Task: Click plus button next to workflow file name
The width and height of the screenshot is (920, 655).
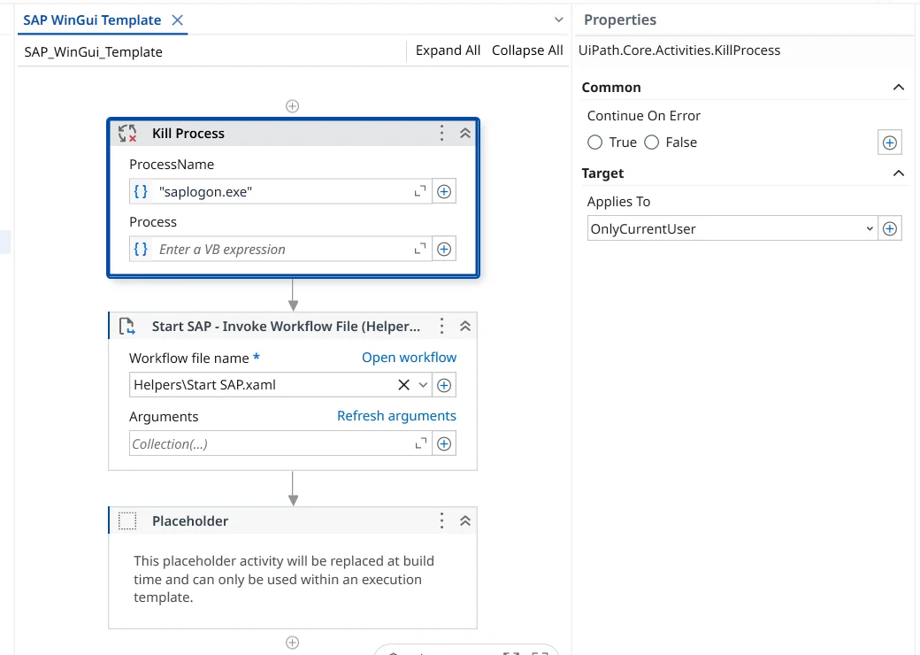Action: click(x=444, y=385)
